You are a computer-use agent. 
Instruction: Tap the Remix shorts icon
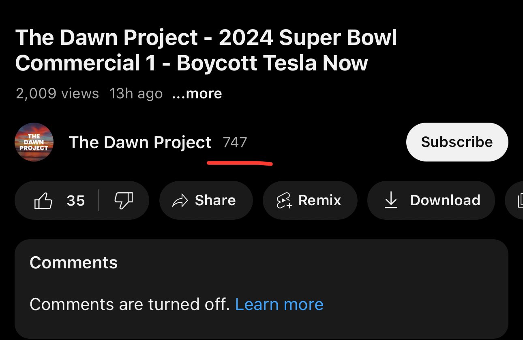[x=284, y=200]
